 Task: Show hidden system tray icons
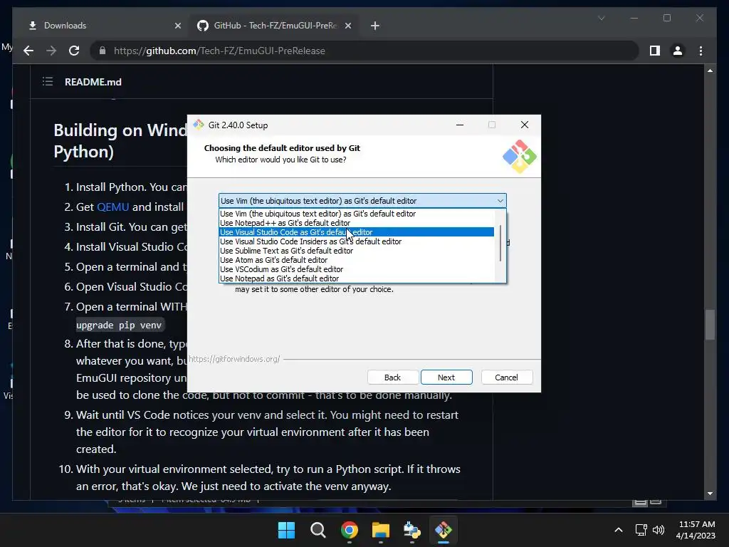tap(619, 530)
